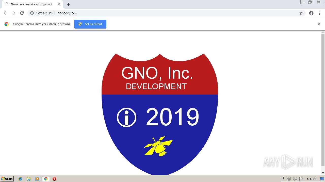
Task: Click the yellow satellite graphic
Action: (158, 146)
